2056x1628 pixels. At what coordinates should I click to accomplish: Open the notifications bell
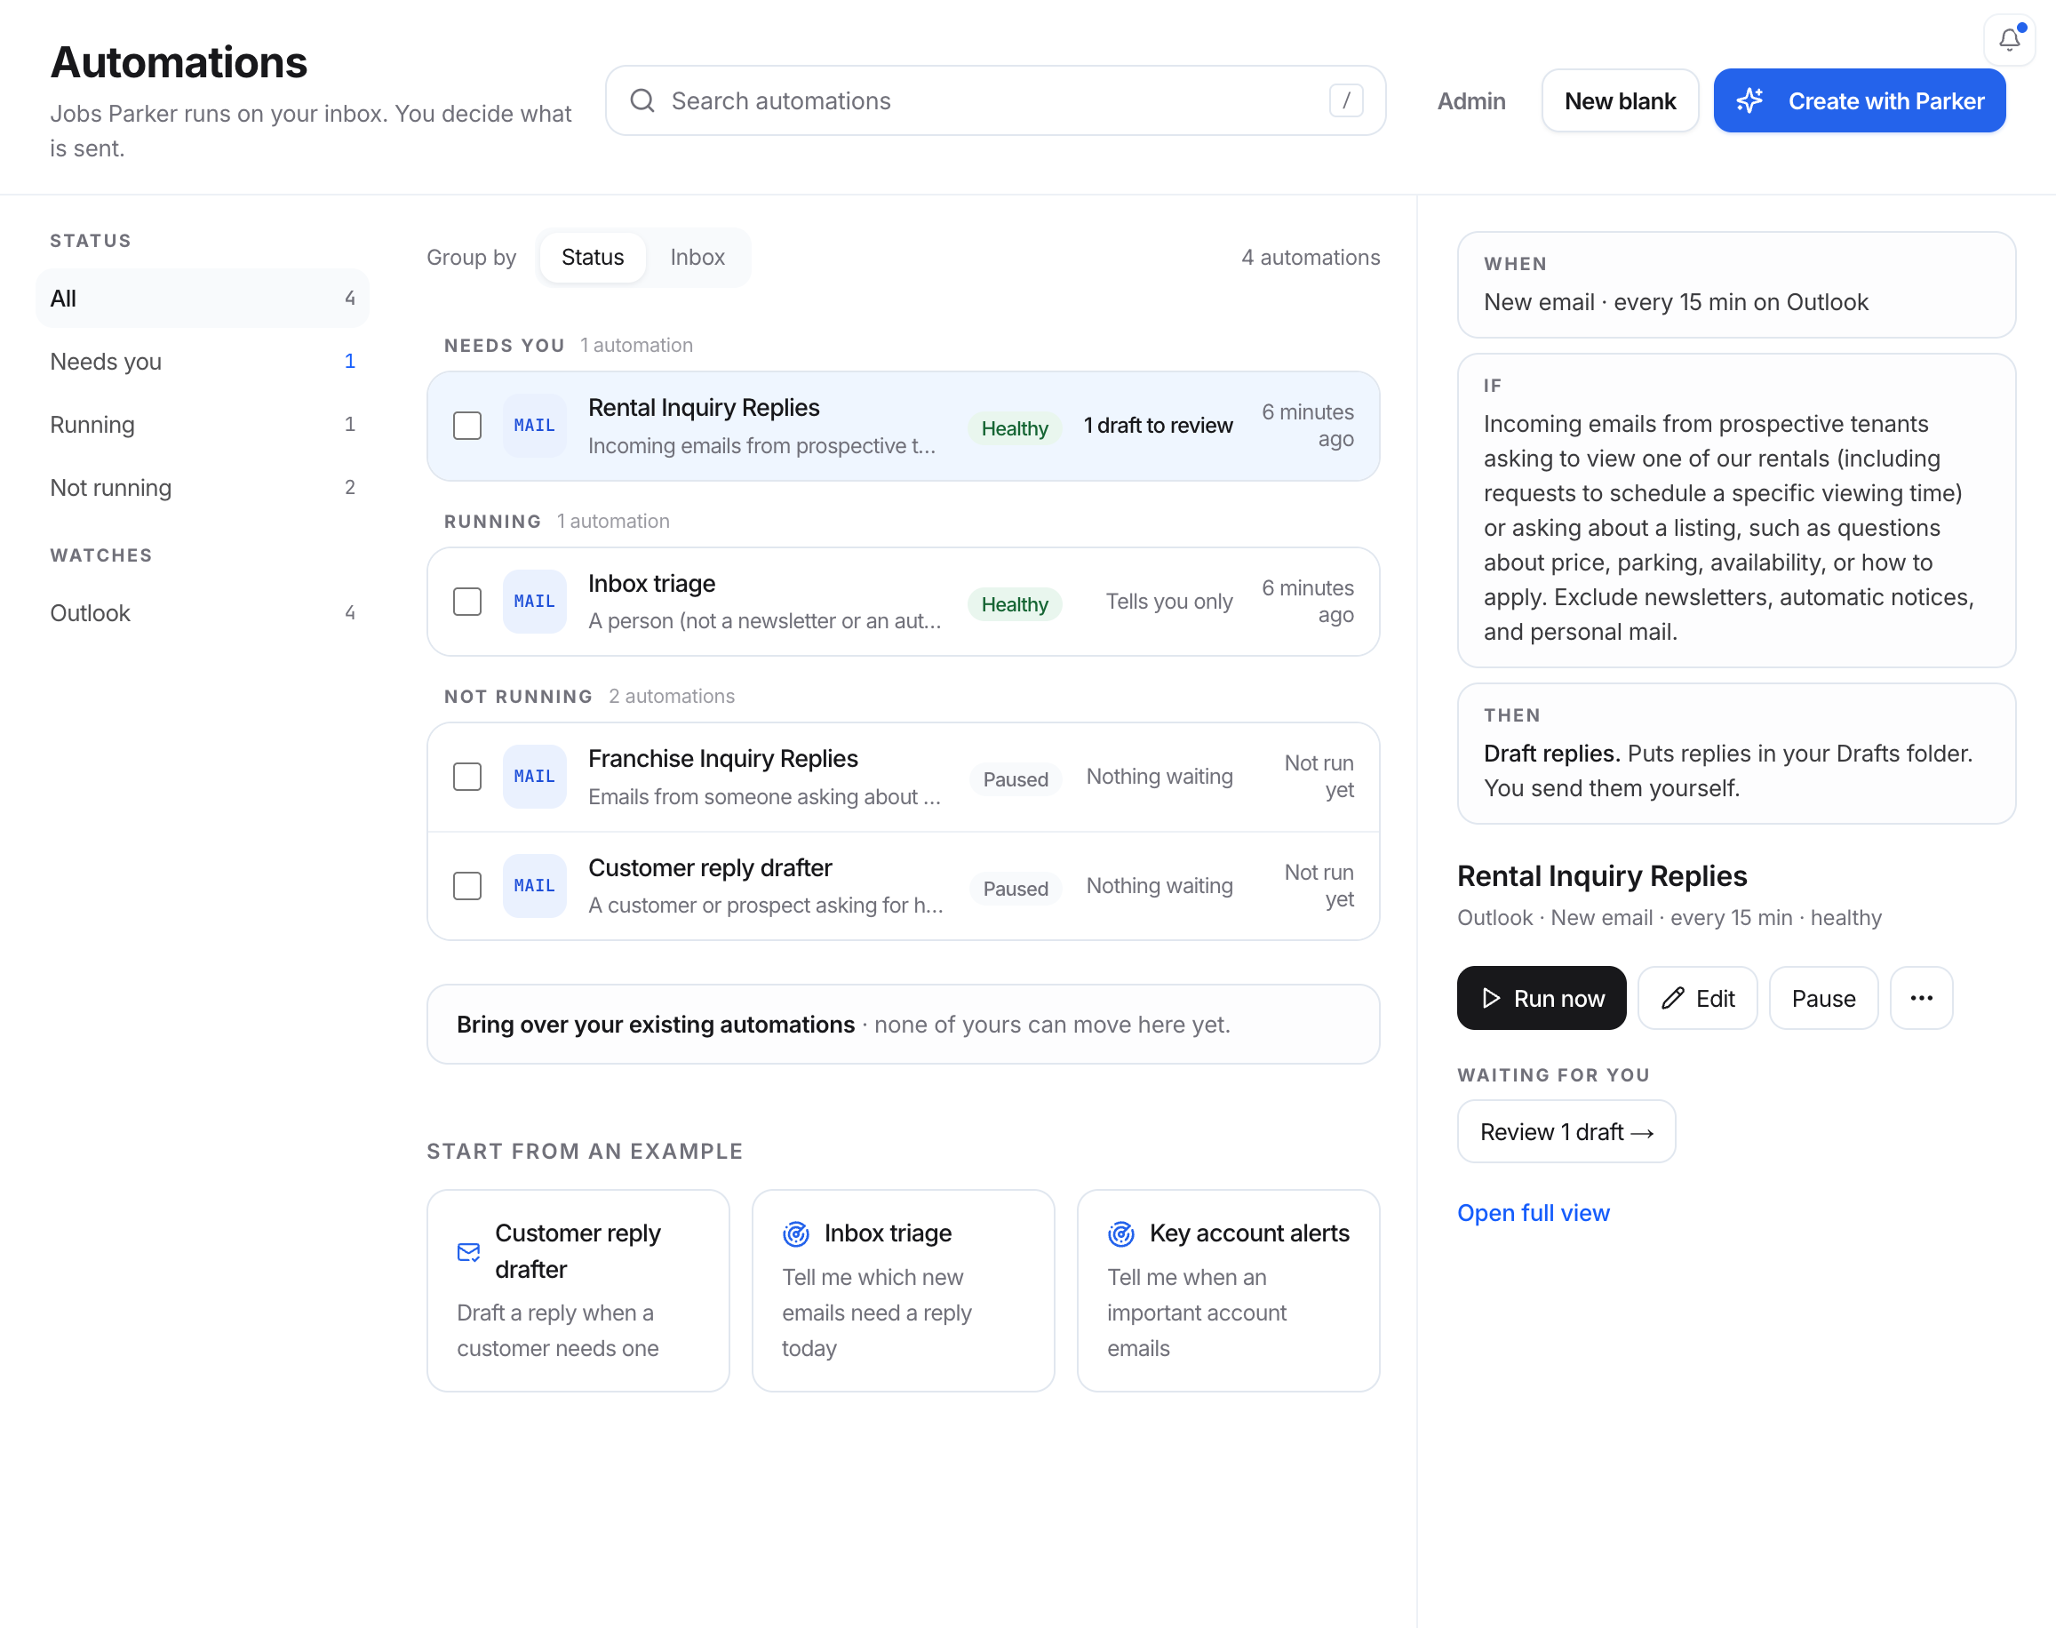tap(2008, 40)
